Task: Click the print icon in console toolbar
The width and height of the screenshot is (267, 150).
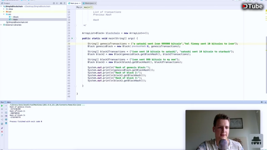Action: (6, 120)
